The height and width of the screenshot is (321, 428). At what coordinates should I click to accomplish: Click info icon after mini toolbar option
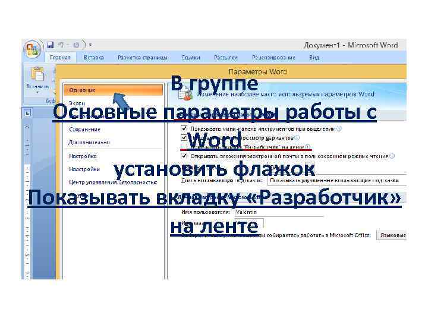click(x=339, y=129)
